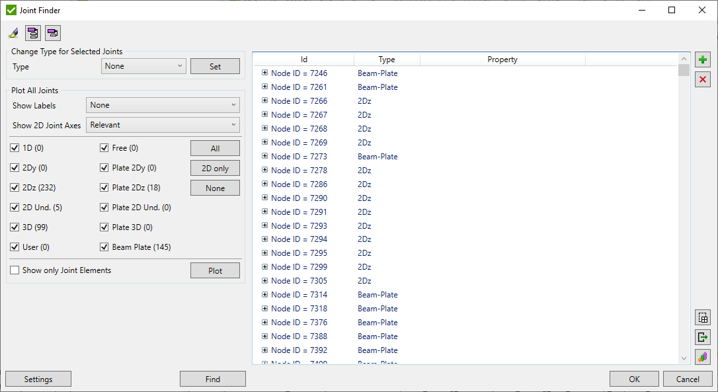Expand the Node ID = 7246 entry

tap(264, 73)
